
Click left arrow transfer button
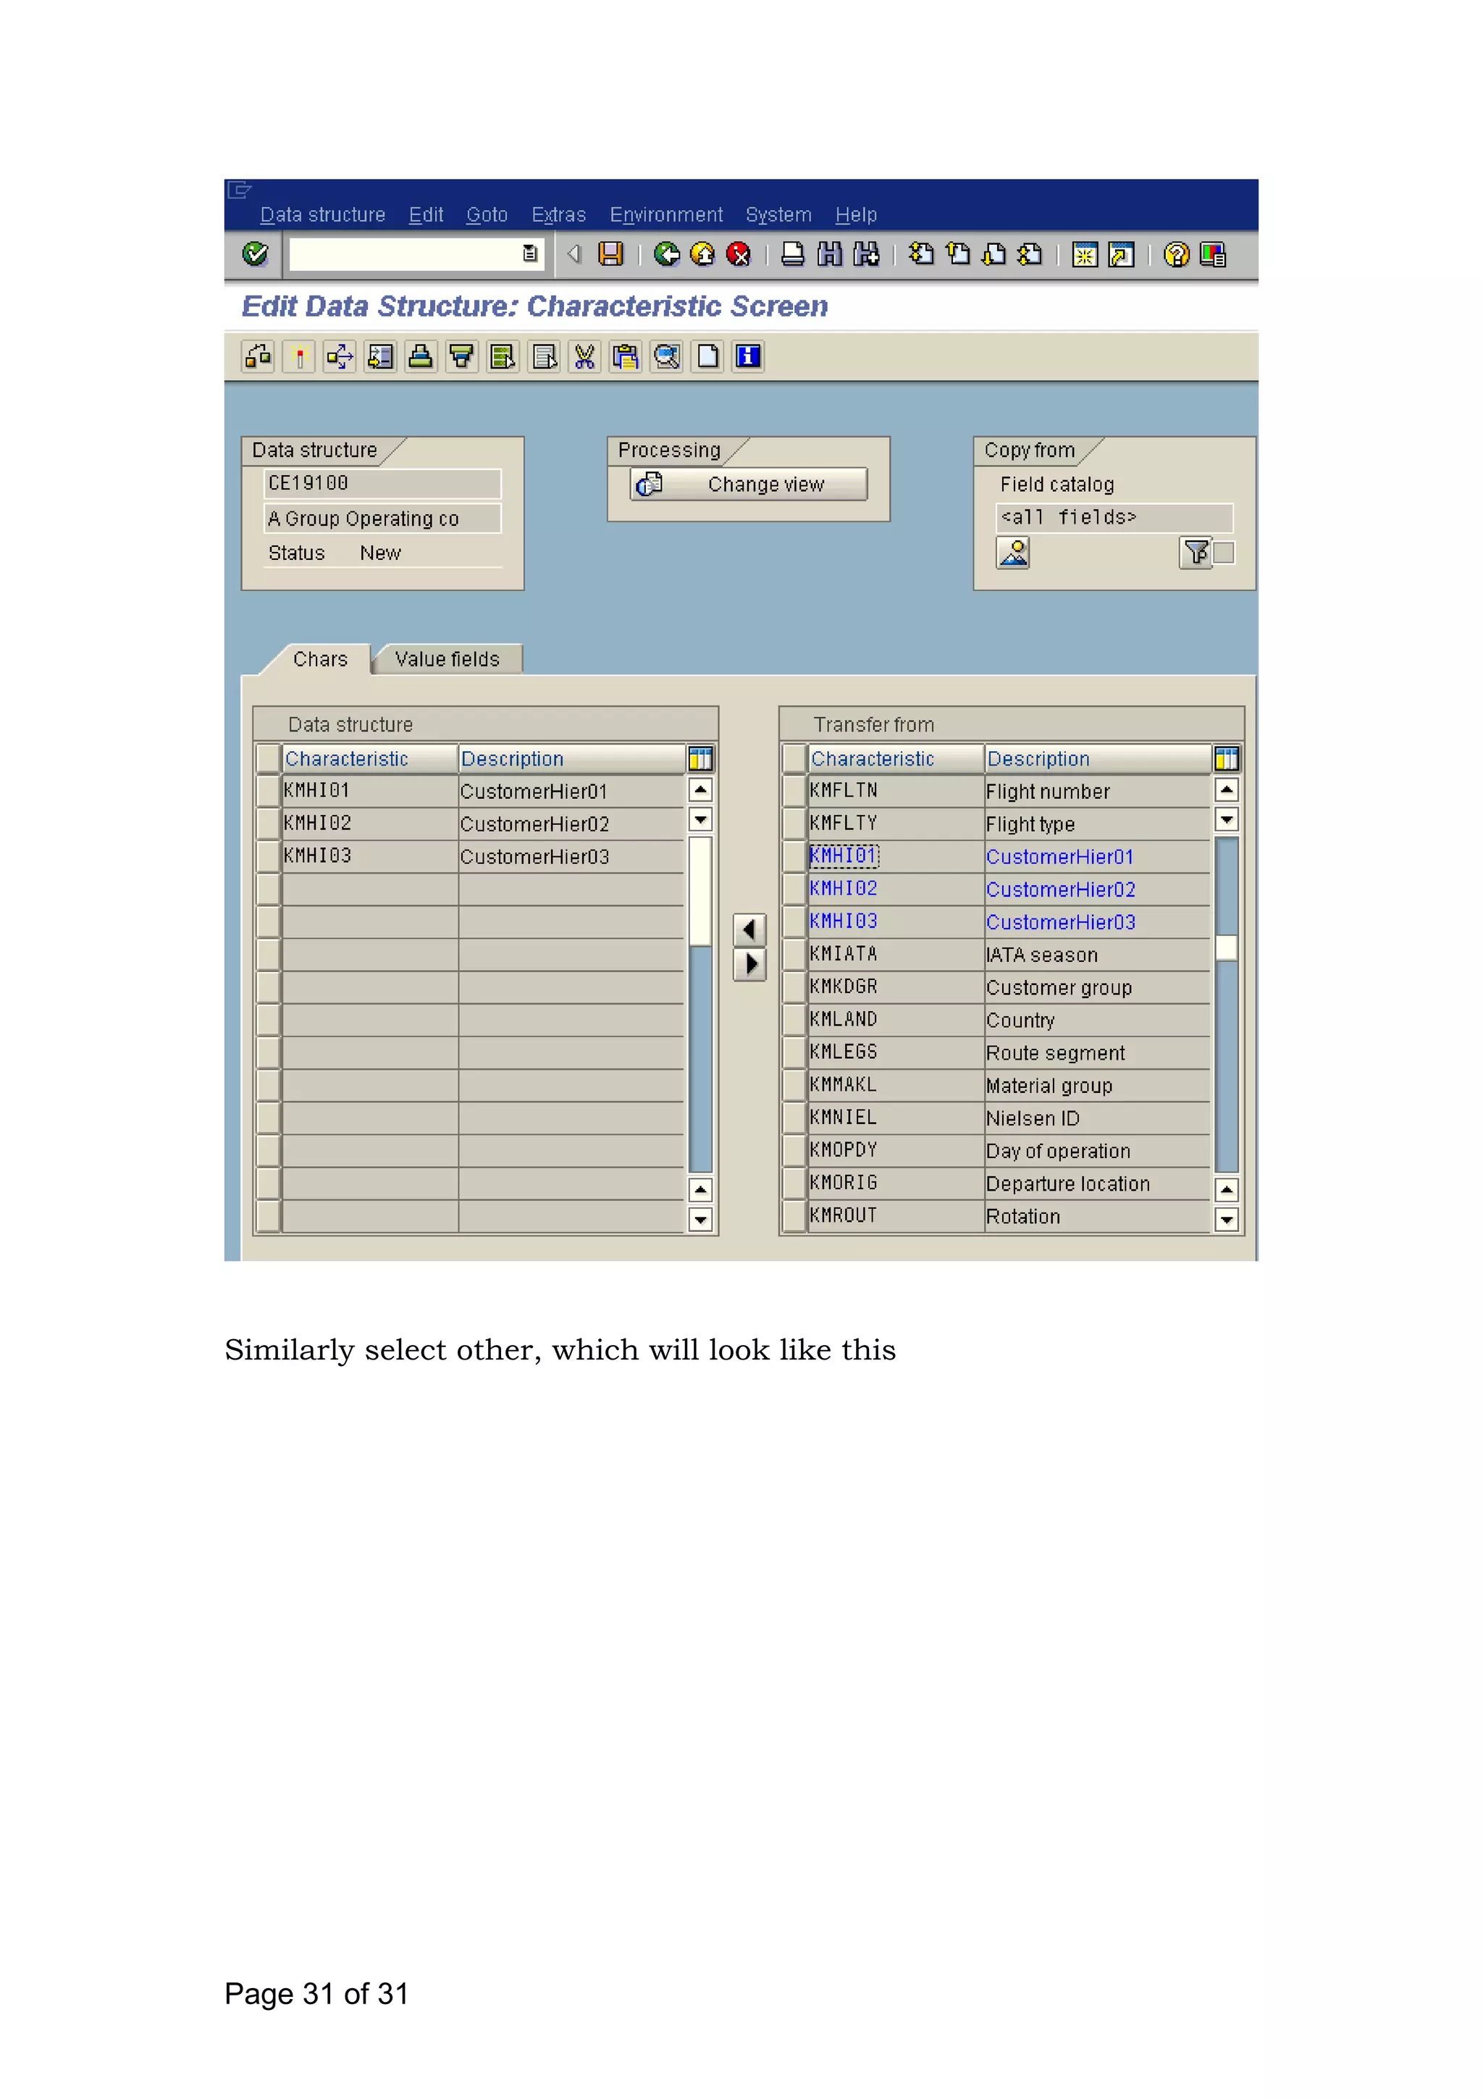[749, 931]
